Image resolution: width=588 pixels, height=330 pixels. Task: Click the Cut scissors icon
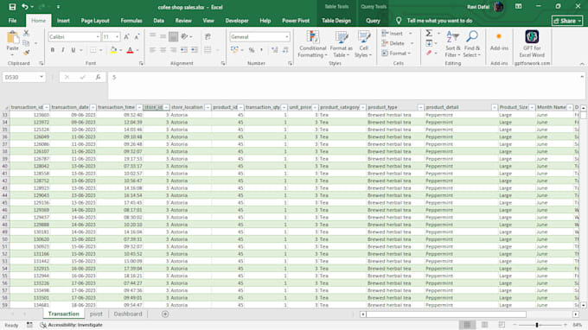(x=26, y=33)
